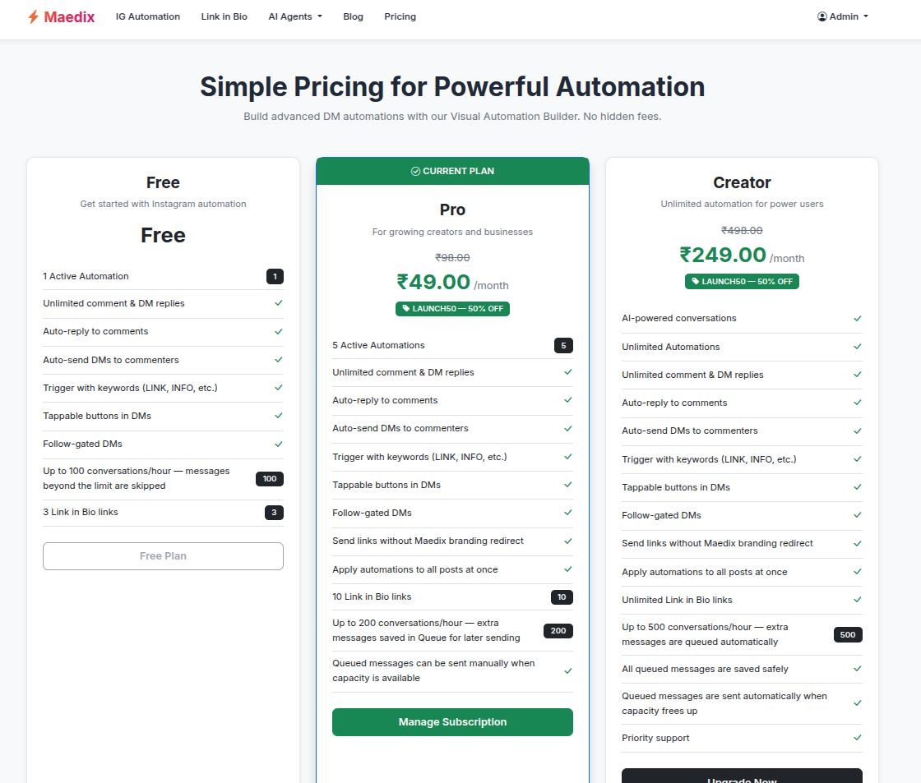921x783 pixels.
Task: Click the Free Plan button
Action: [x=163, y=556]
